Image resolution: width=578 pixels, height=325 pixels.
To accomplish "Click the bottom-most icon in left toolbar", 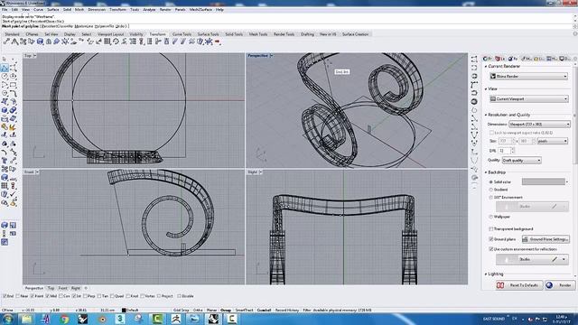I will tap(5, 242).
